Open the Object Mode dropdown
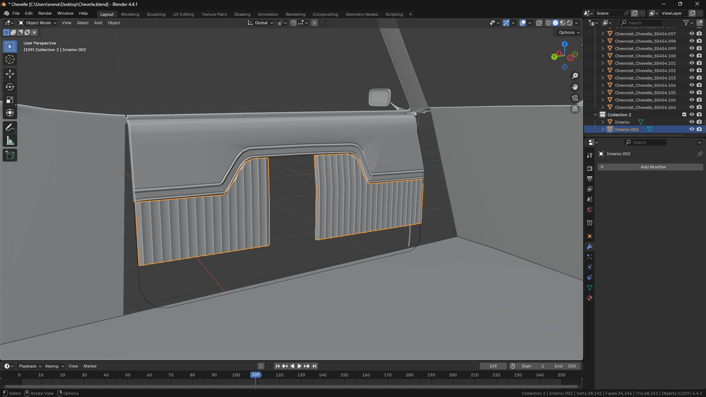 tap(37, 23)
